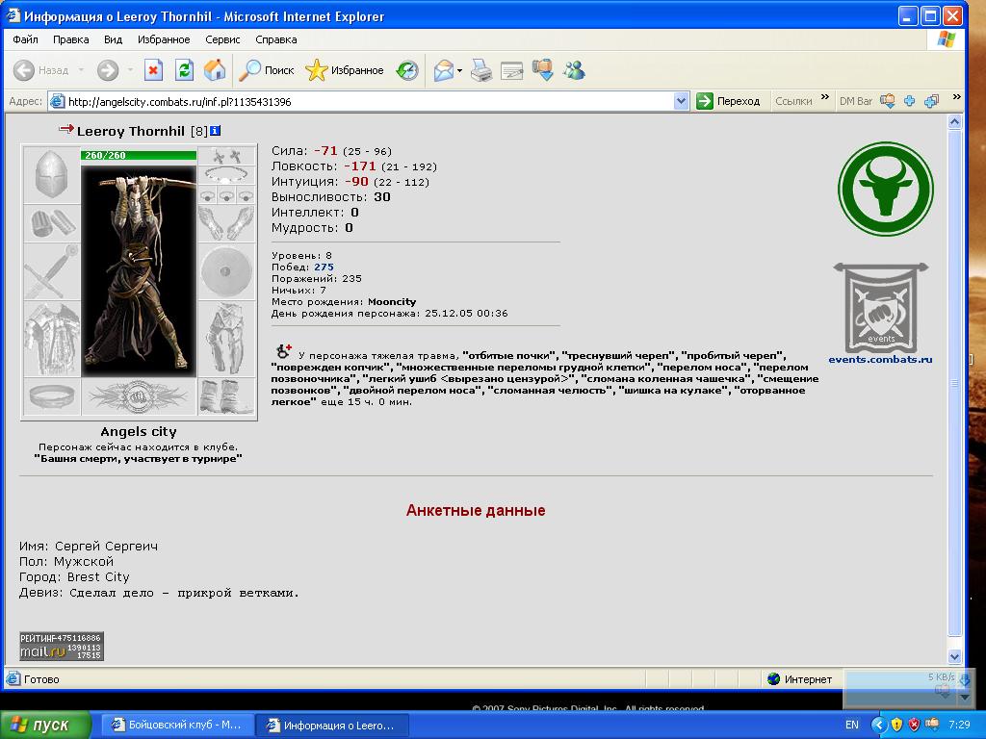Open the History toolbar icon

[x=408, y=70]
